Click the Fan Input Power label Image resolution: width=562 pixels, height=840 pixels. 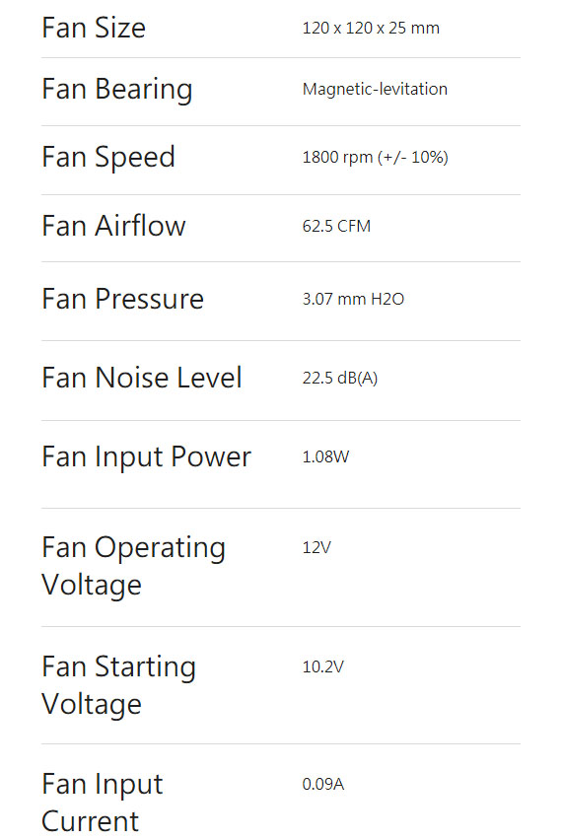[147, 457]
